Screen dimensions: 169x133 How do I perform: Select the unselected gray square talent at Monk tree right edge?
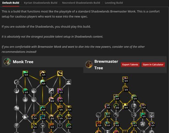point(68,82)
